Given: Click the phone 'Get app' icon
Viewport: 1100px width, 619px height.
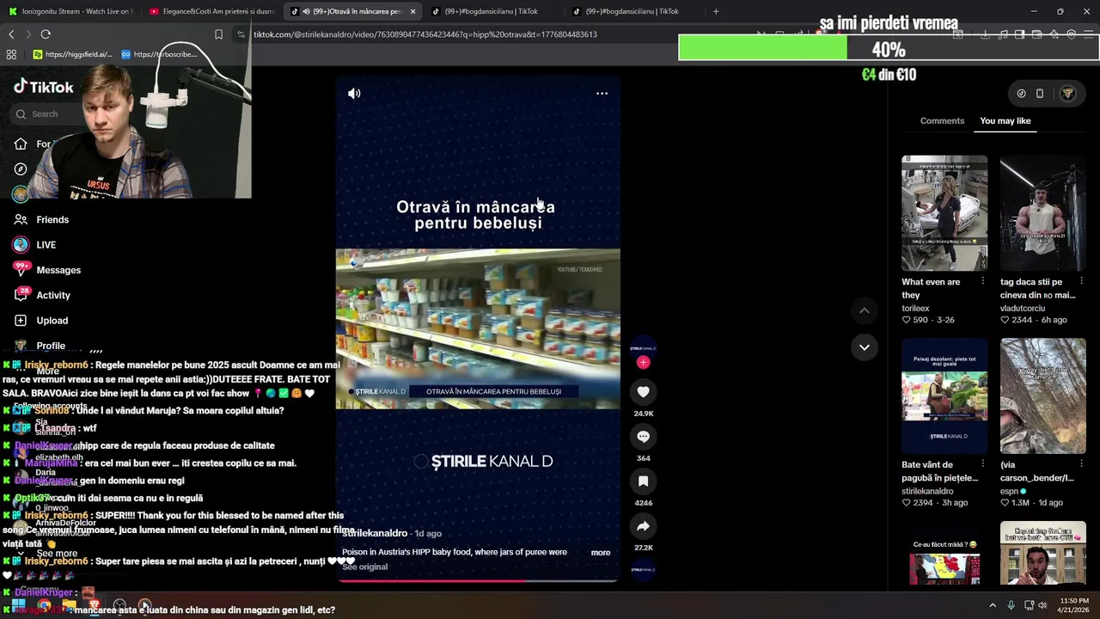Looking at the screenshot, I should 1040,94.
